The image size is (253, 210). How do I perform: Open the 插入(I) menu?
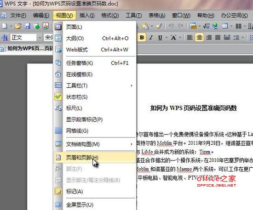click(87, 16)
